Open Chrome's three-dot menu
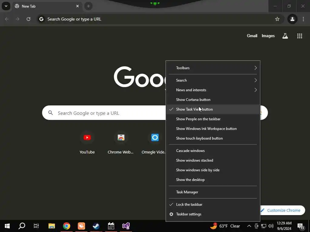The image size is (310, 232). coord(303,19)
